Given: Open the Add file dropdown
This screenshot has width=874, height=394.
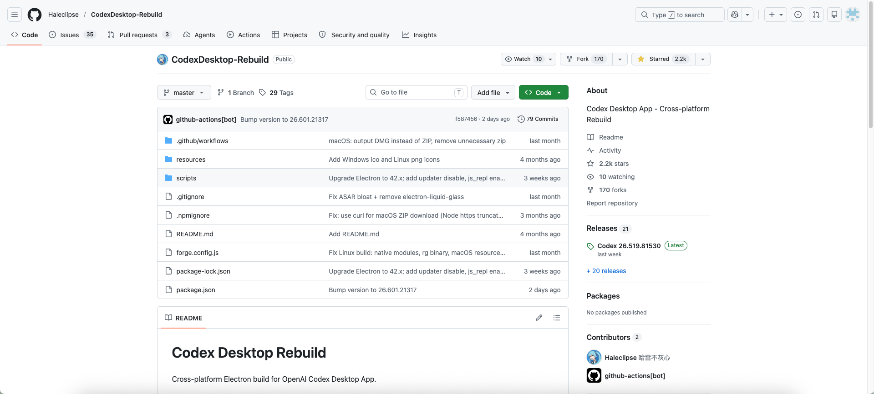Looking at the screenshot, I should [493, 92].
